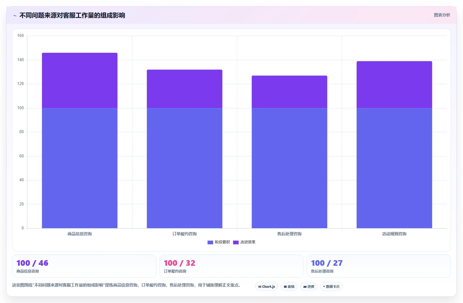Screen dimensions: 463x303
Task: Click the 图表分析 label in header
Action: click(x=442, y=15)
